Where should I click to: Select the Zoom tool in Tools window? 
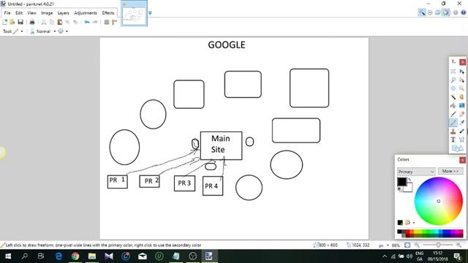(461, 88)
